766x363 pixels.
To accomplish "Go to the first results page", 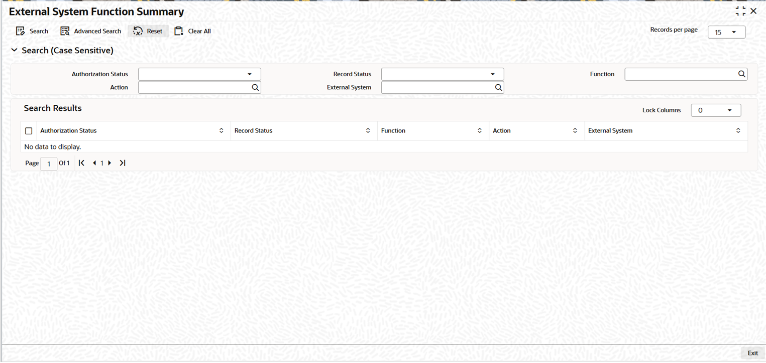I will coord(81,163).
